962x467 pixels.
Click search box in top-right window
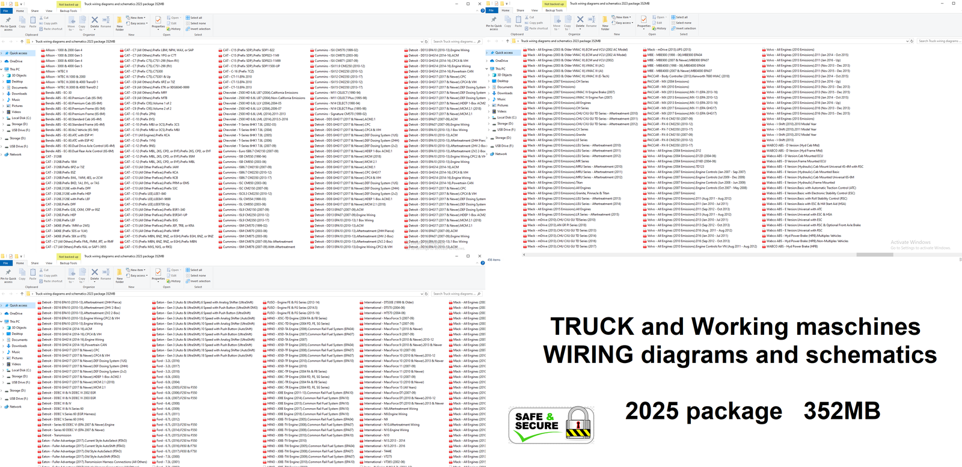tap(939, 41)
